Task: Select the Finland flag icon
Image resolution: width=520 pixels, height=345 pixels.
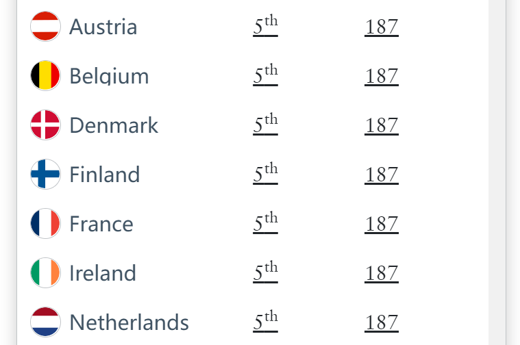Action: click(46, 175)
